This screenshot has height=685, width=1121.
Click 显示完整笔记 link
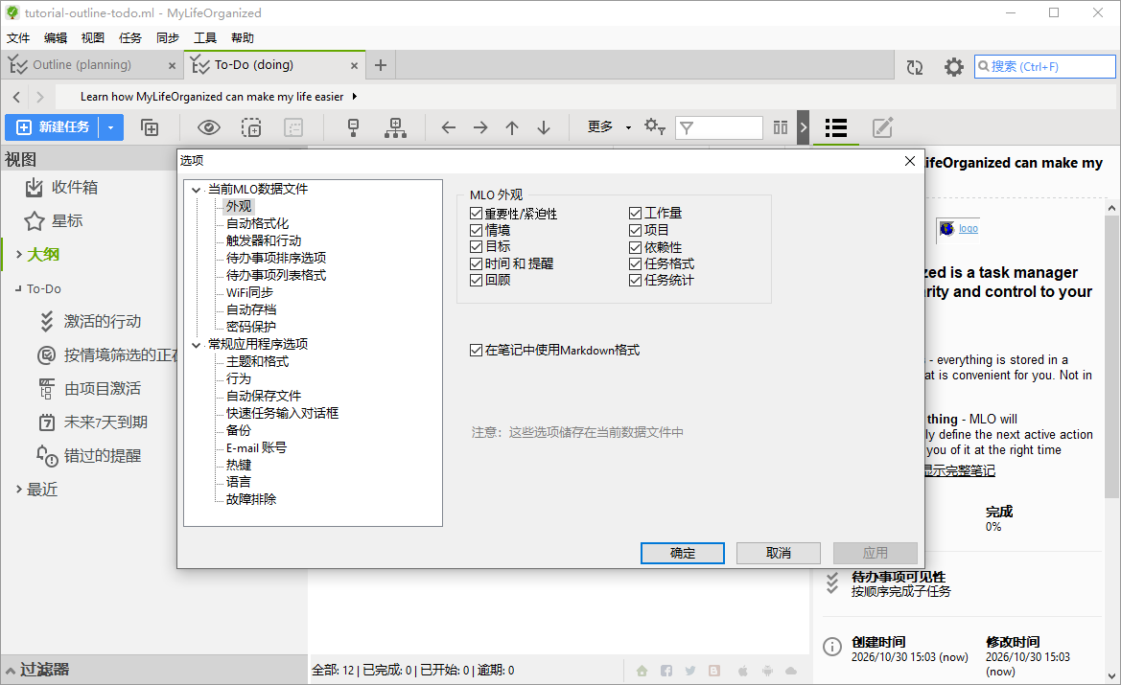coord(958,470)
